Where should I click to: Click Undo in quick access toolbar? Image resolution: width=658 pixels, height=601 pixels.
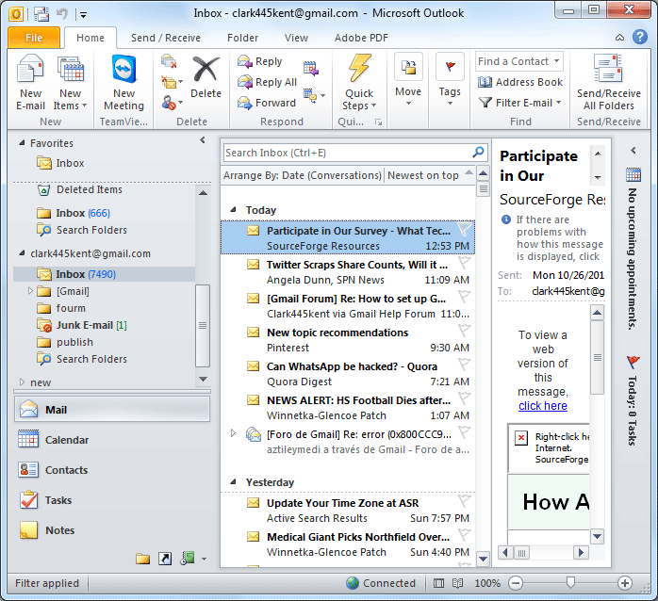(62, 14)
